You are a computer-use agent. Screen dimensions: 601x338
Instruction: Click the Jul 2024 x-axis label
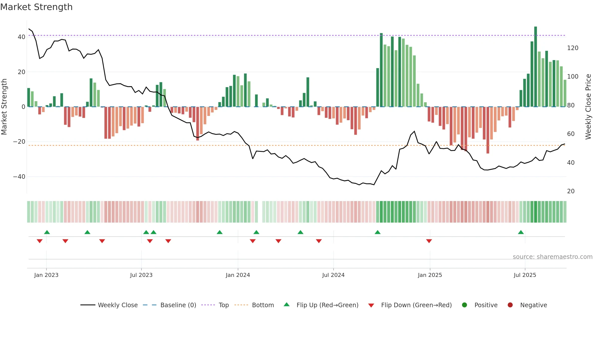[333, 275]
